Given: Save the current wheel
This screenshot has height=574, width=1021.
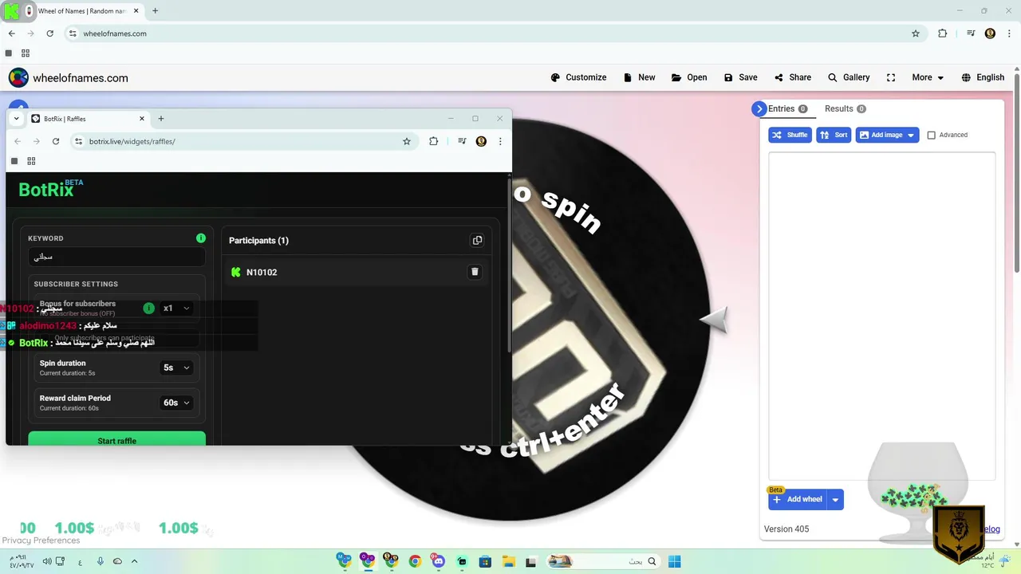Looking at the screenshot, I should (x=740, y=77).
